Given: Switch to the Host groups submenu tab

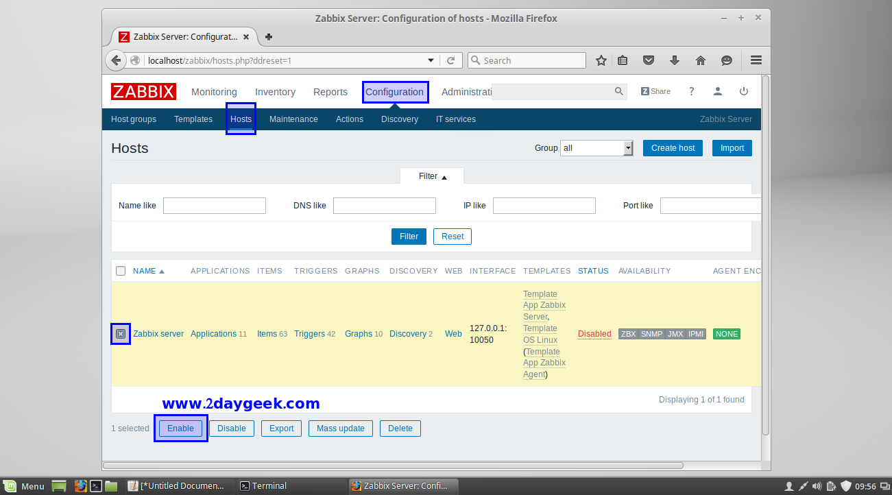Looking at the screenshot, I should tap(134, 119).
